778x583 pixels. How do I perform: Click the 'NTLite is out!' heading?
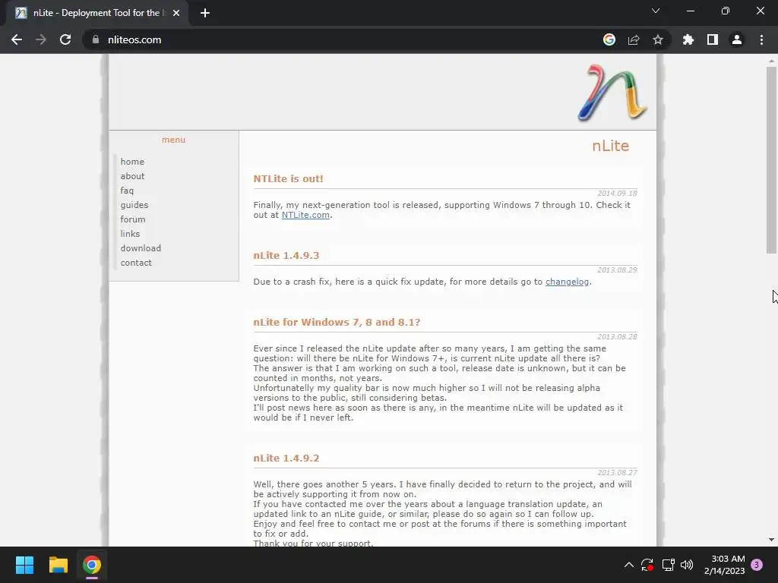pos(288,179)
